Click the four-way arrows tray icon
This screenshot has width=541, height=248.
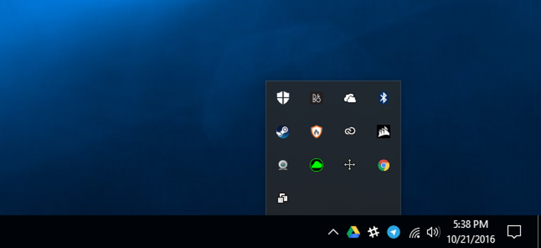(350, 165)
